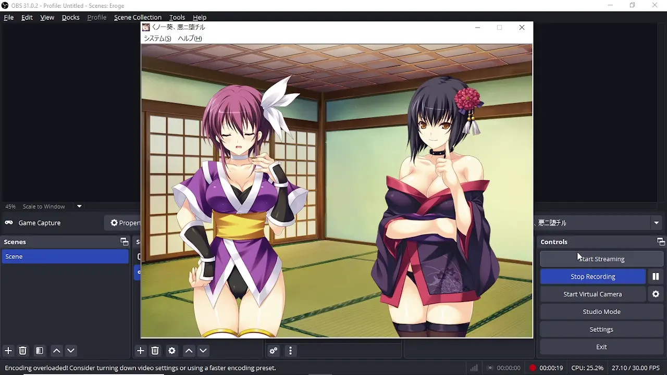Move scene down in Scenes list

pyautogui.click(x=71, y=351)
